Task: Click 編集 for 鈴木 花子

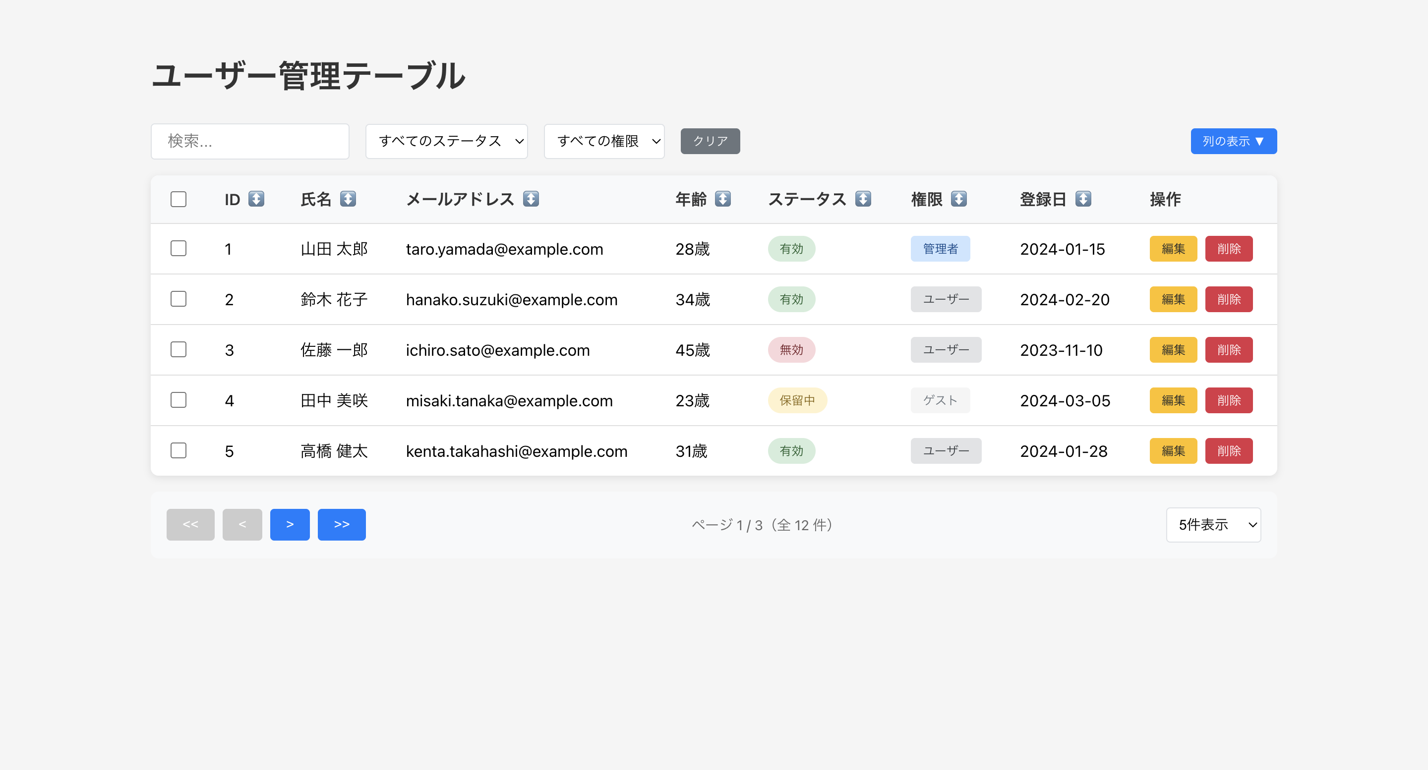Action: 1173,299
